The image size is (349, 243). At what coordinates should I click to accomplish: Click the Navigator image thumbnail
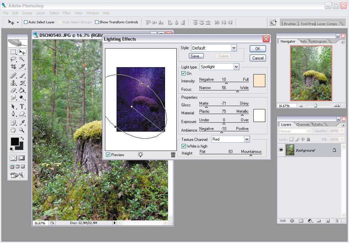311,73
